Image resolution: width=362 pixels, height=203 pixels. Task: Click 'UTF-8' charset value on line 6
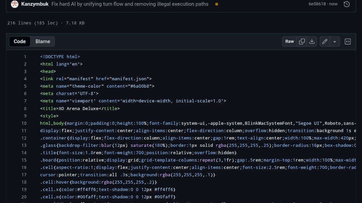point(86,94)
